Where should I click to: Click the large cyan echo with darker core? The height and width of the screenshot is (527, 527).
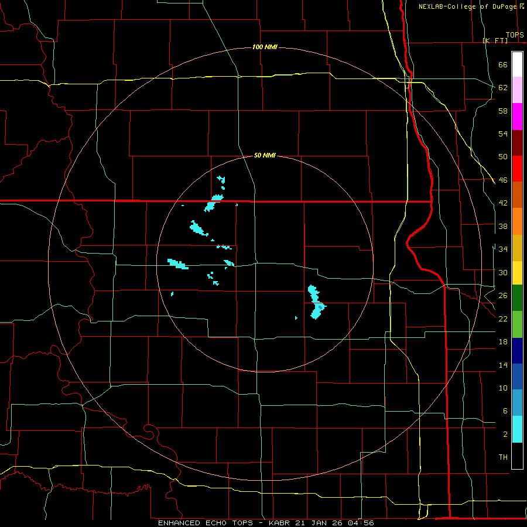click(x=316, y=302)
